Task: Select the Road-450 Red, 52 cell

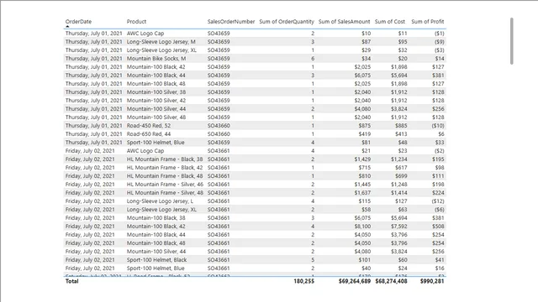Action: pos(149,126)
